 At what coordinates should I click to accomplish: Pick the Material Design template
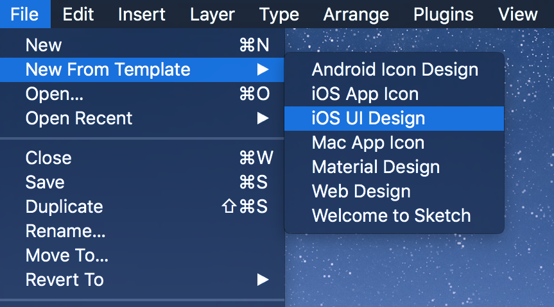point(376,167)
